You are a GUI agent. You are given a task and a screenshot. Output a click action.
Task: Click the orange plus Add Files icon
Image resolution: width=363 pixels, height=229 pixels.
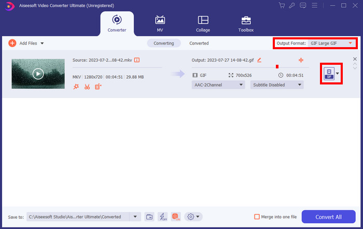coord(12,43)
